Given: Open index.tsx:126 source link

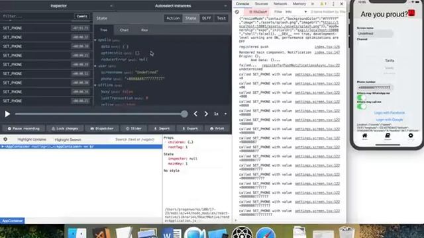Looking at the screenshot, I should point(327,47).
